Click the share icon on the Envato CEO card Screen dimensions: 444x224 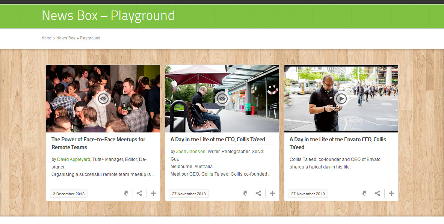(377, 193)
